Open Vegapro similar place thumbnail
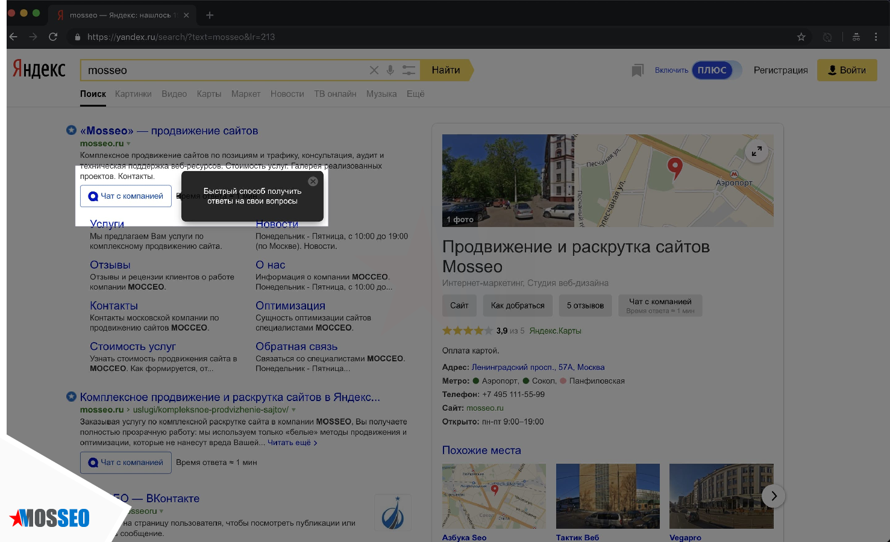The image size is (890, 542). click(x=721, y=496)
